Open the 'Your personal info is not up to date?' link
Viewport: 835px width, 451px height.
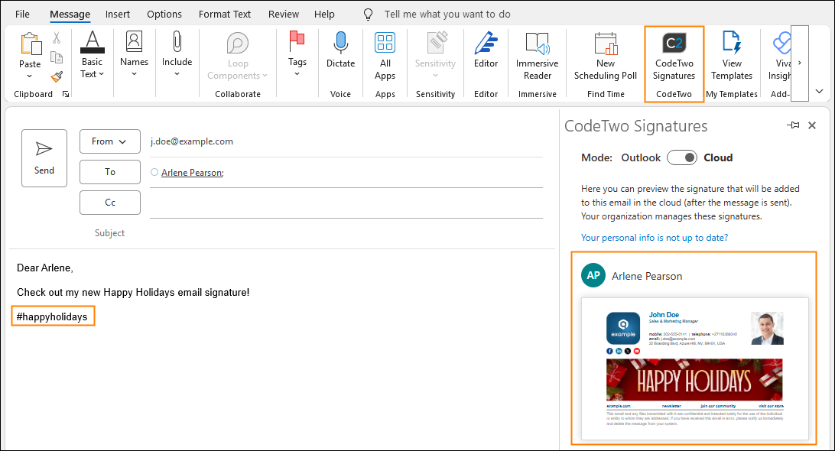[x=655, y=238]
